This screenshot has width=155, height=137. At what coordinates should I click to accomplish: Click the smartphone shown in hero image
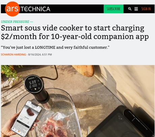pos(27,118)
